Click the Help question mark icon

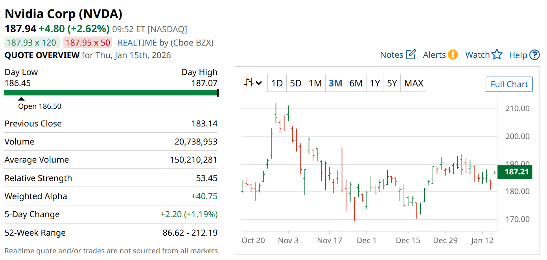[534, 55]
